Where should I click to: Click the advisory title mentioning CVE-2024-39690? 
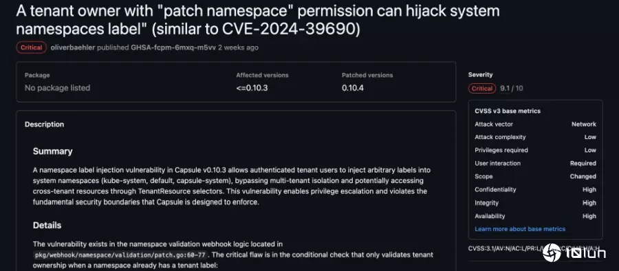click(x=258, y=20)
